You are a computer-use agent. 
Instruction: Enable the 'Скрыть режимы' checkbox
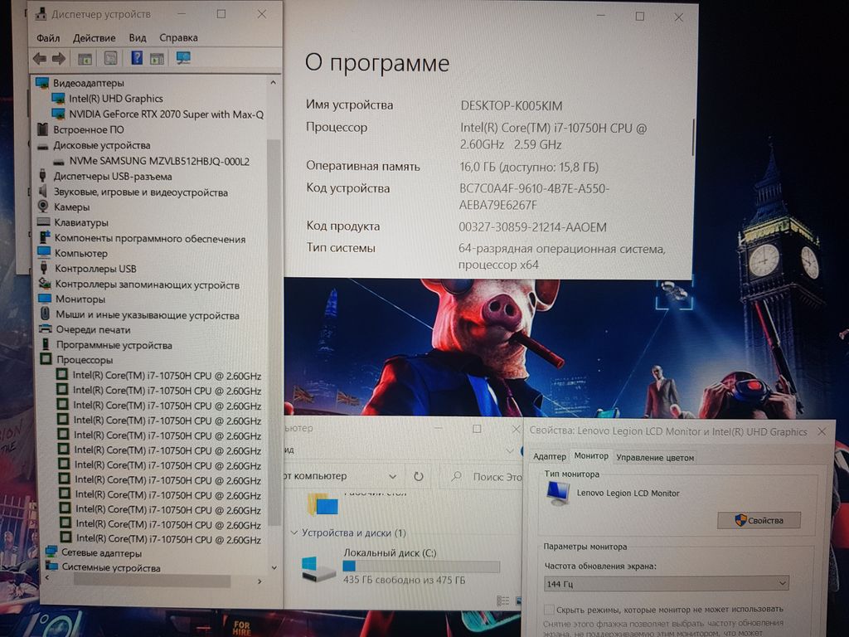click(x=549, y=608)
